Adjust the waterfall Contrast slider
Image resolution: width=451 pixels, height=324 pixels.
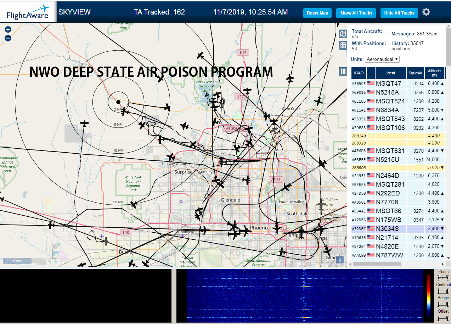443,291
